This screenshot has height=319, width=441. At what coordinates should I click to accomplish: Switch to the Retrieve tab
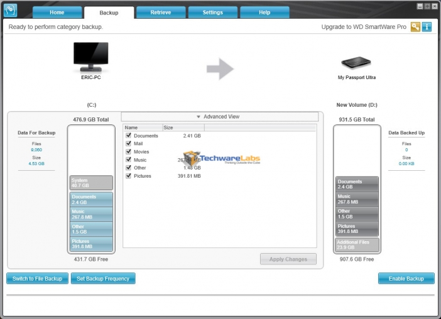coord(161,13)
